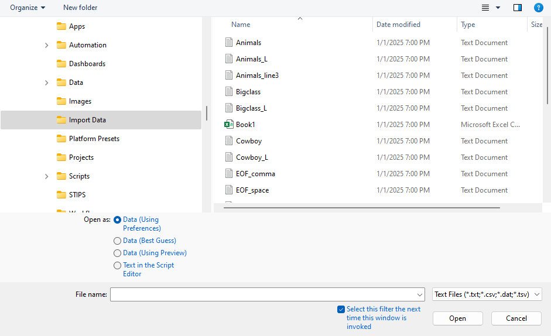Click the Data folder icon
Screen dimensions: 551x336
(61, 83)
